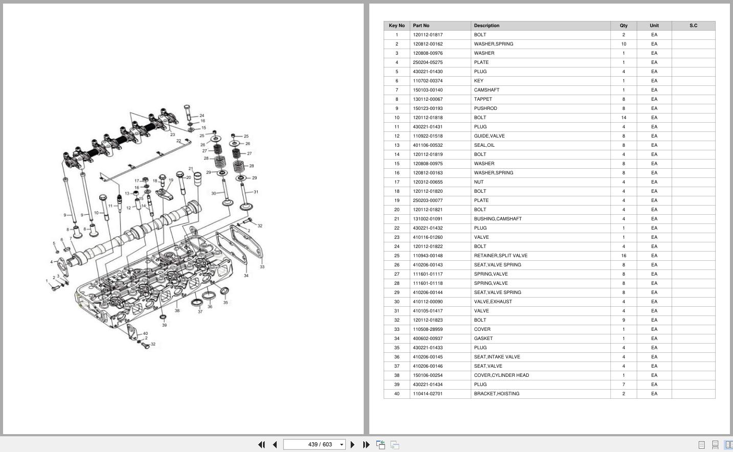The image size is (733, 452).
Task: Click BUSHING,CAMSHAFT description
Action: 498,219
